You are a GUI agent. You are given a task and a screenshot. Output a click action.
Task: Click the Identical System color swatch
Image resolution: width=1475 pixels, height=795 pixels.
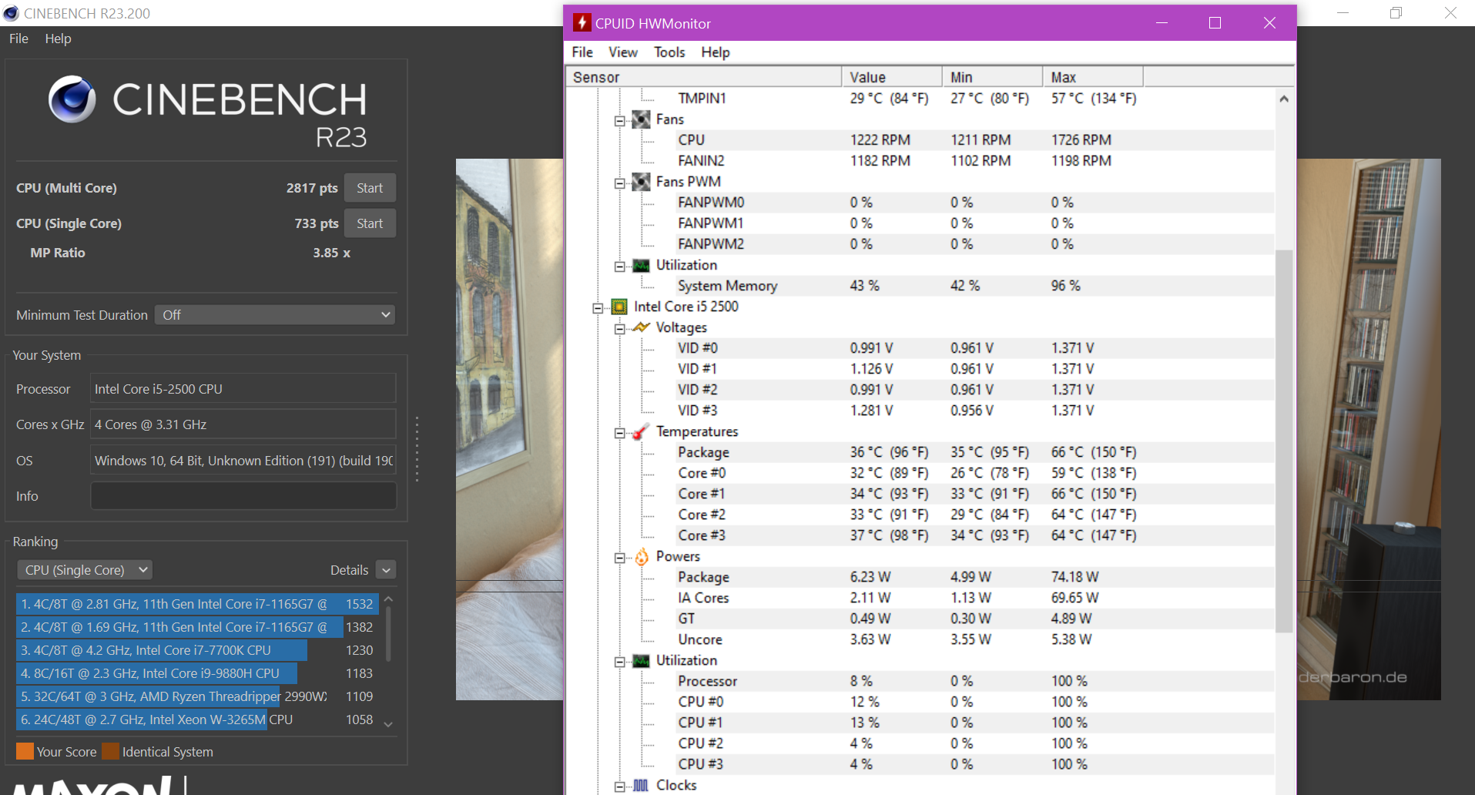pos(111,751)
